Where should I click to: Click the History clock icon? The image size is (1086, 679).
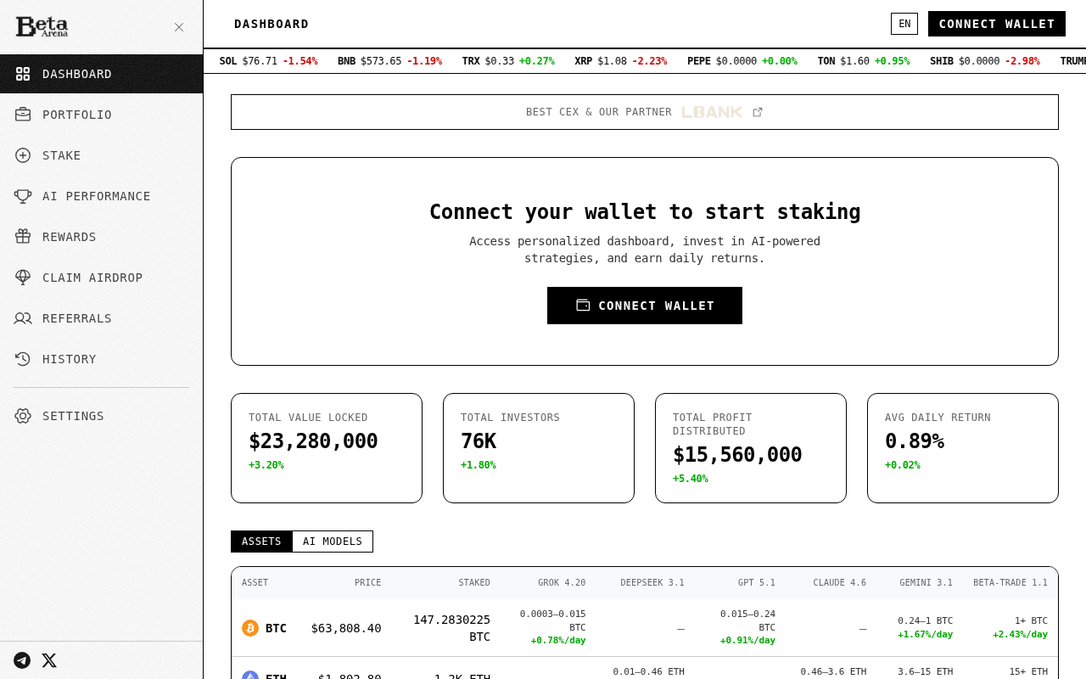(23, 359)
